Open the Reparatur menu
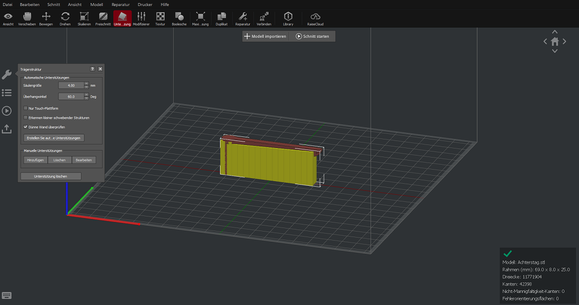 coord(120,5)
